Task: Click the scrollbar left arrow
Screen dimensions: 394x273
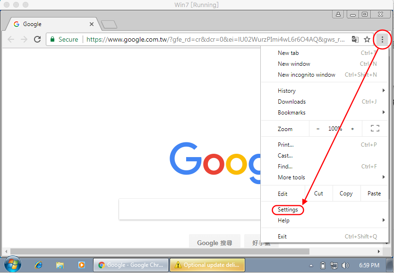Action: [x=6, y=251]
